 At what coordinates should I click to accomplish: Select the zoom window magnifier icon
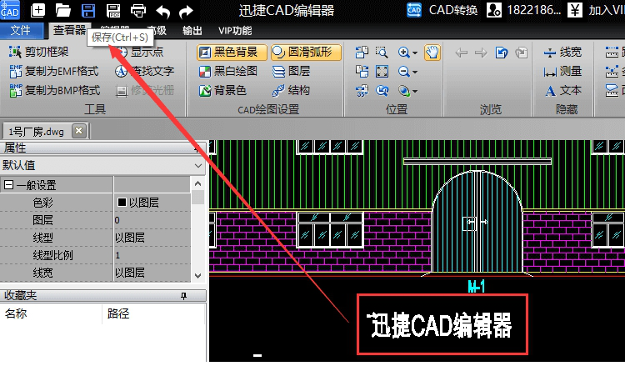(382, 53)
